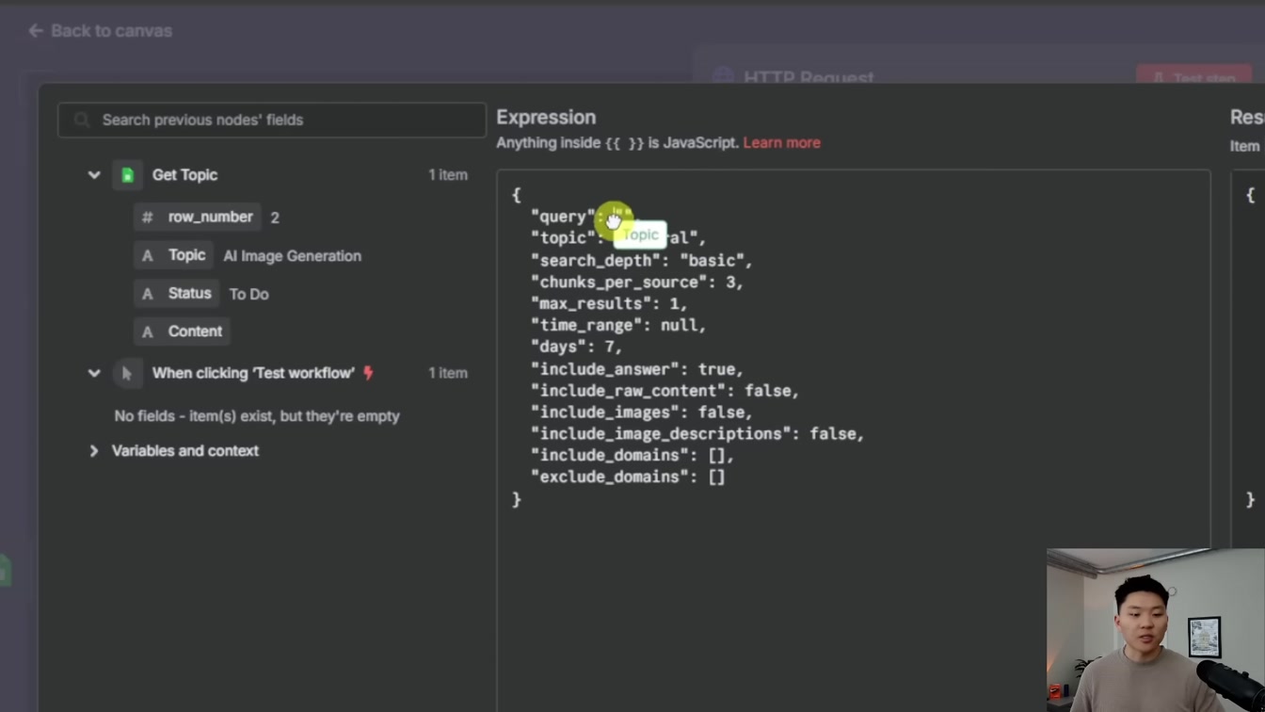Click the green Google Sheets icon of Get Topic

127,175
